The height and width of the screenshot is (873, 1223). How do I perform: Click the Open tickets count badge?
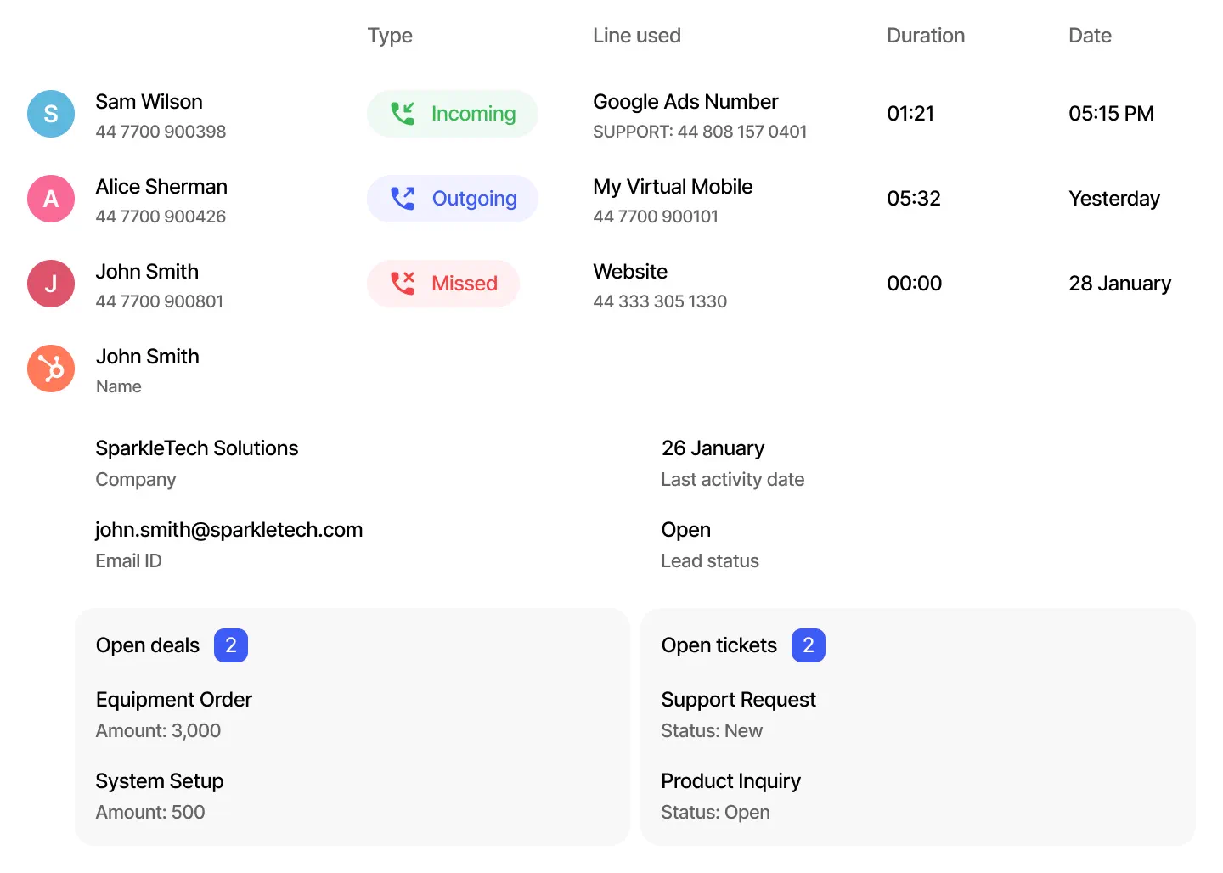click(809, 645)
